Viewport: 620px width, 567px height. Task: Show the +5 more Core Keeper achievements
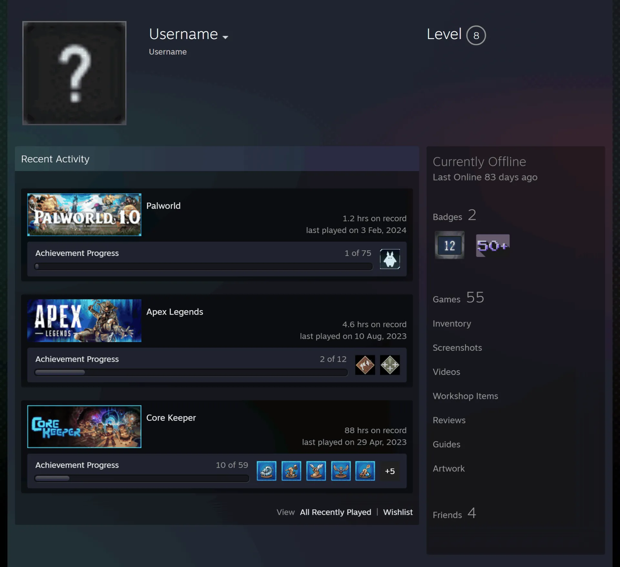390,471
